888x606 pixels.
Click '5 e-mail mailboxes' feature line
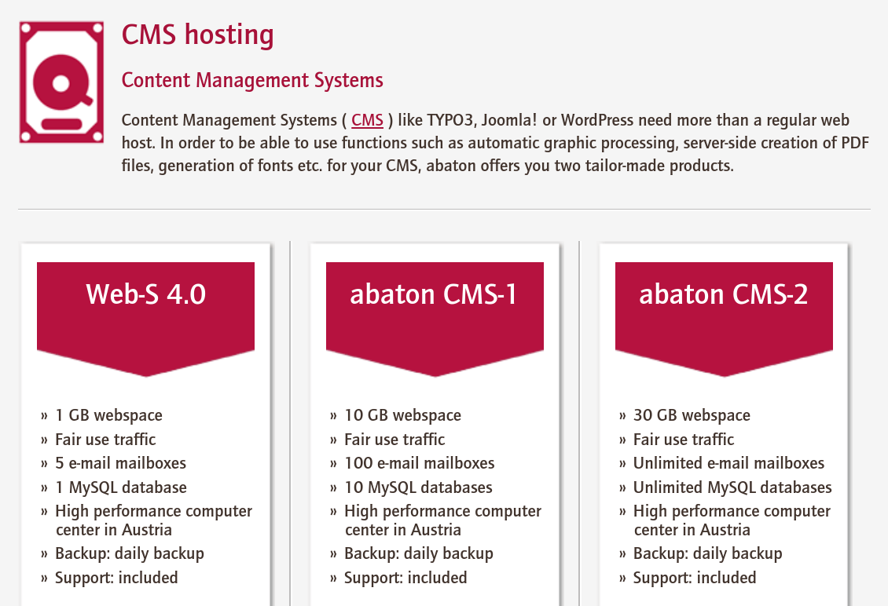(121, 463)
